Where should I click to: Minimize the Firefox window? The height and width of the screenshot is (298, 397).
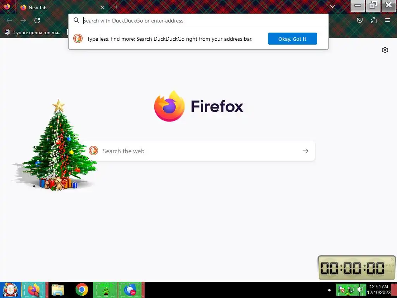point(357,5)
